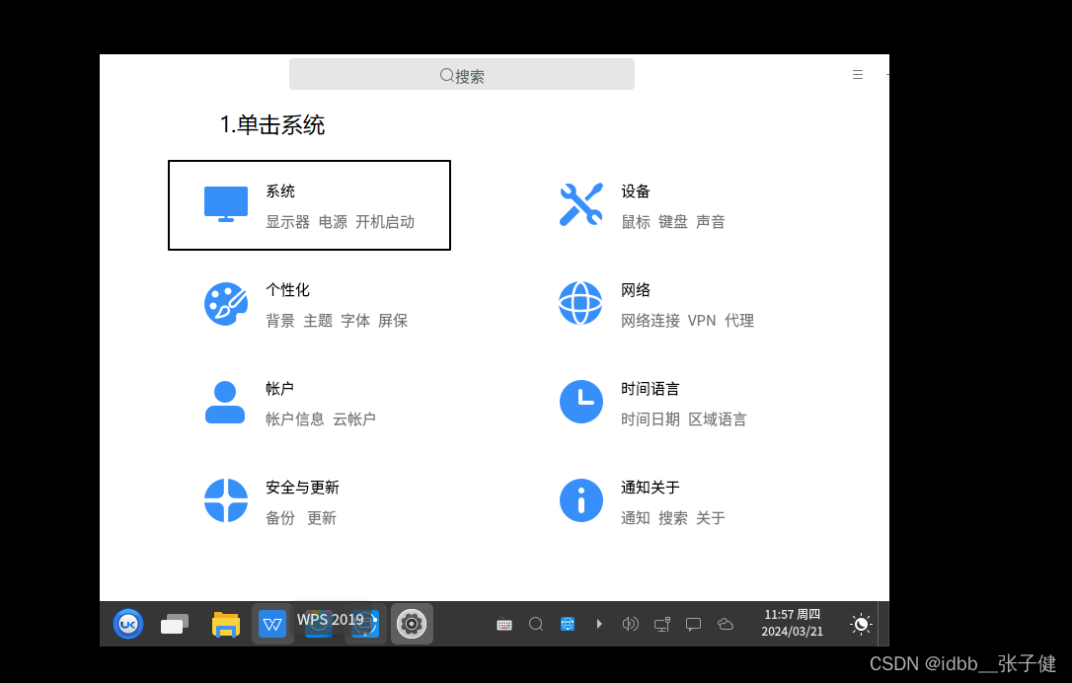
Task: Open the 个性化 palette icon
Action: pos(226,304)
